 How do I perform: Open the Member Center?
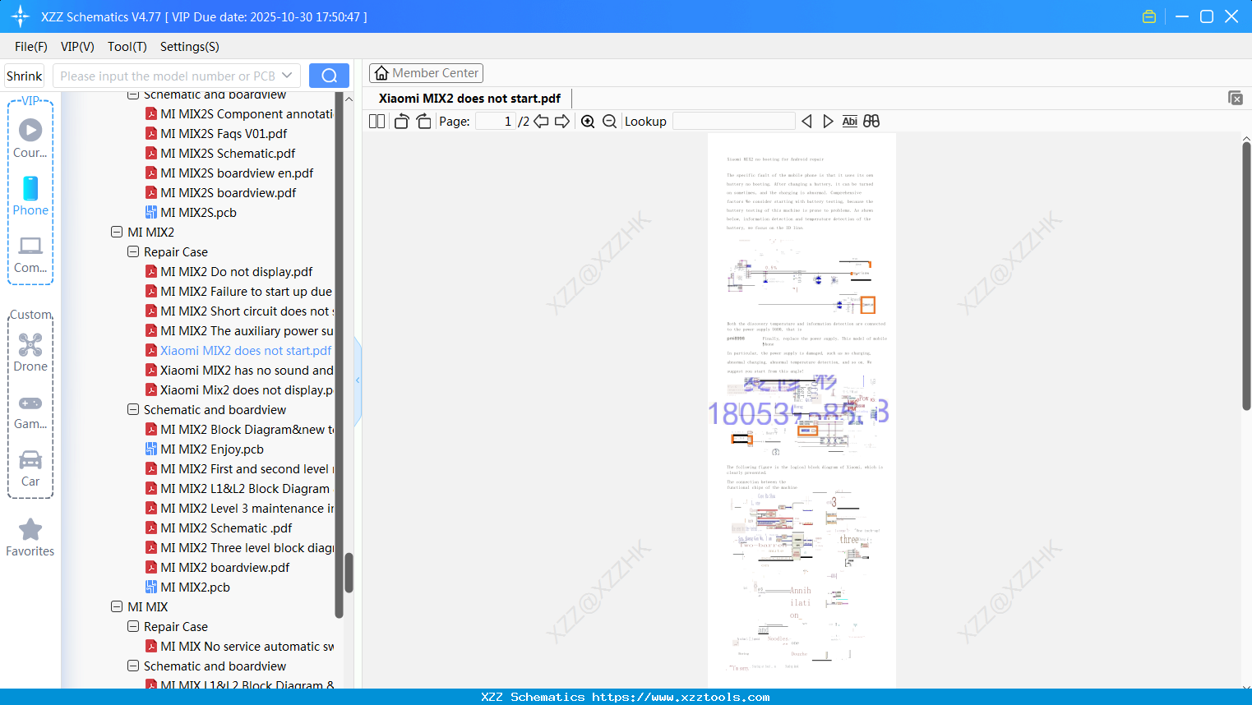[x=426, y=73]
